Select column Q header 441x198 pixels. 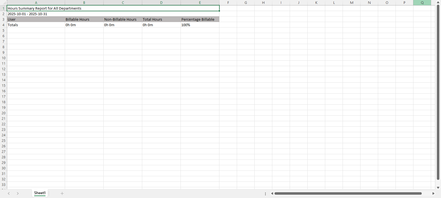(x=422, y=3)
